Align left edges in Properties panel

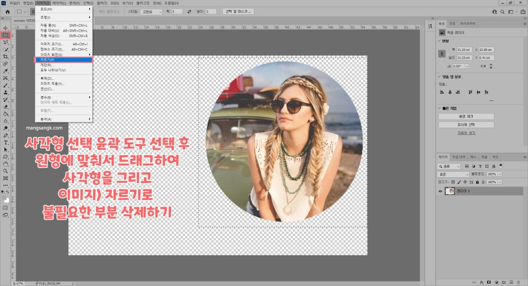coord(442,92)
